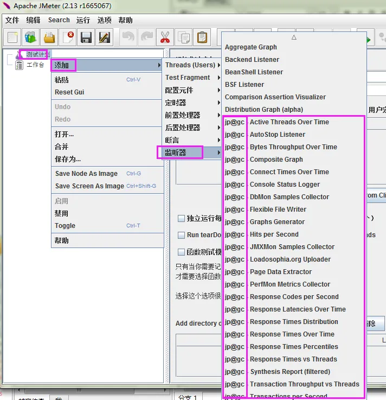This screenshot has width=386, height=400.
Task: Open the Search menu
Action: pyautogui.click(x=59, y=20)
